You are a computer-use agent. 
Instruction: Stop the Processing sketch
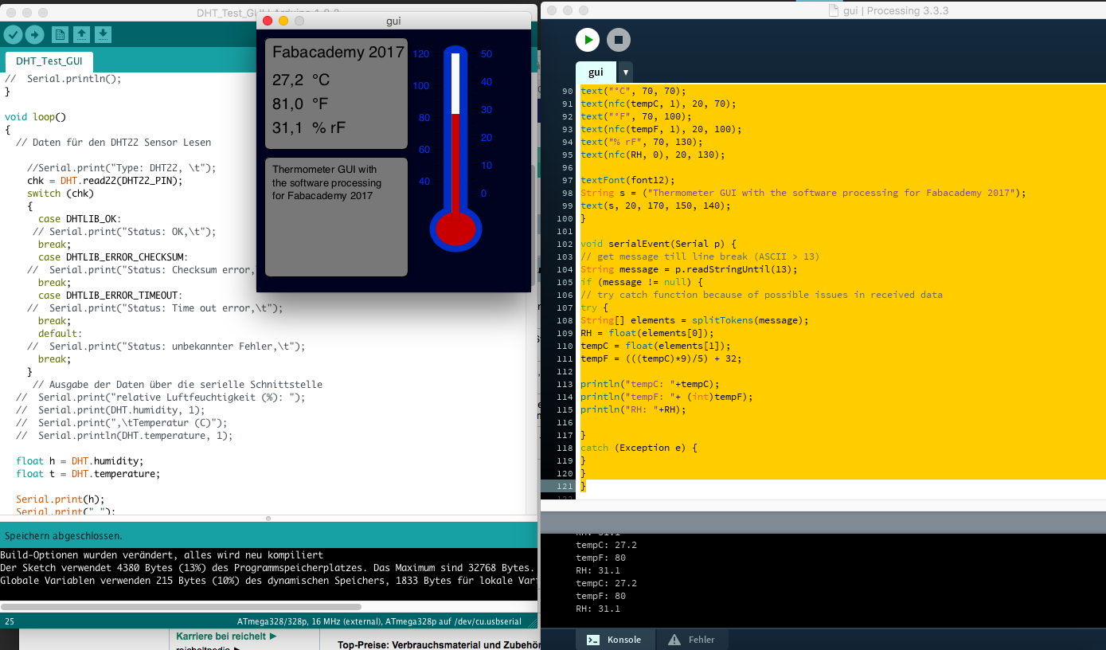(x=619, y=40)
